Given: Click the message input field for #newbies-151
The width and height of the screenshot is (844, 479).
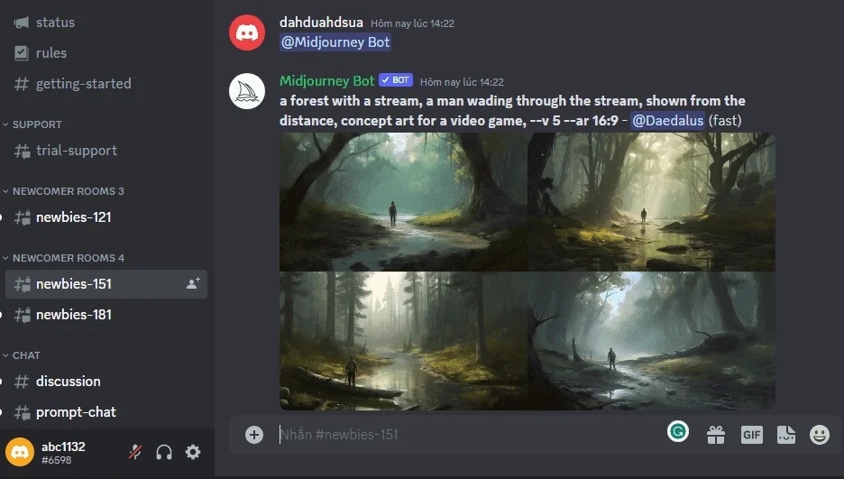Looking at the screenshot, I should tap(468, 435).
